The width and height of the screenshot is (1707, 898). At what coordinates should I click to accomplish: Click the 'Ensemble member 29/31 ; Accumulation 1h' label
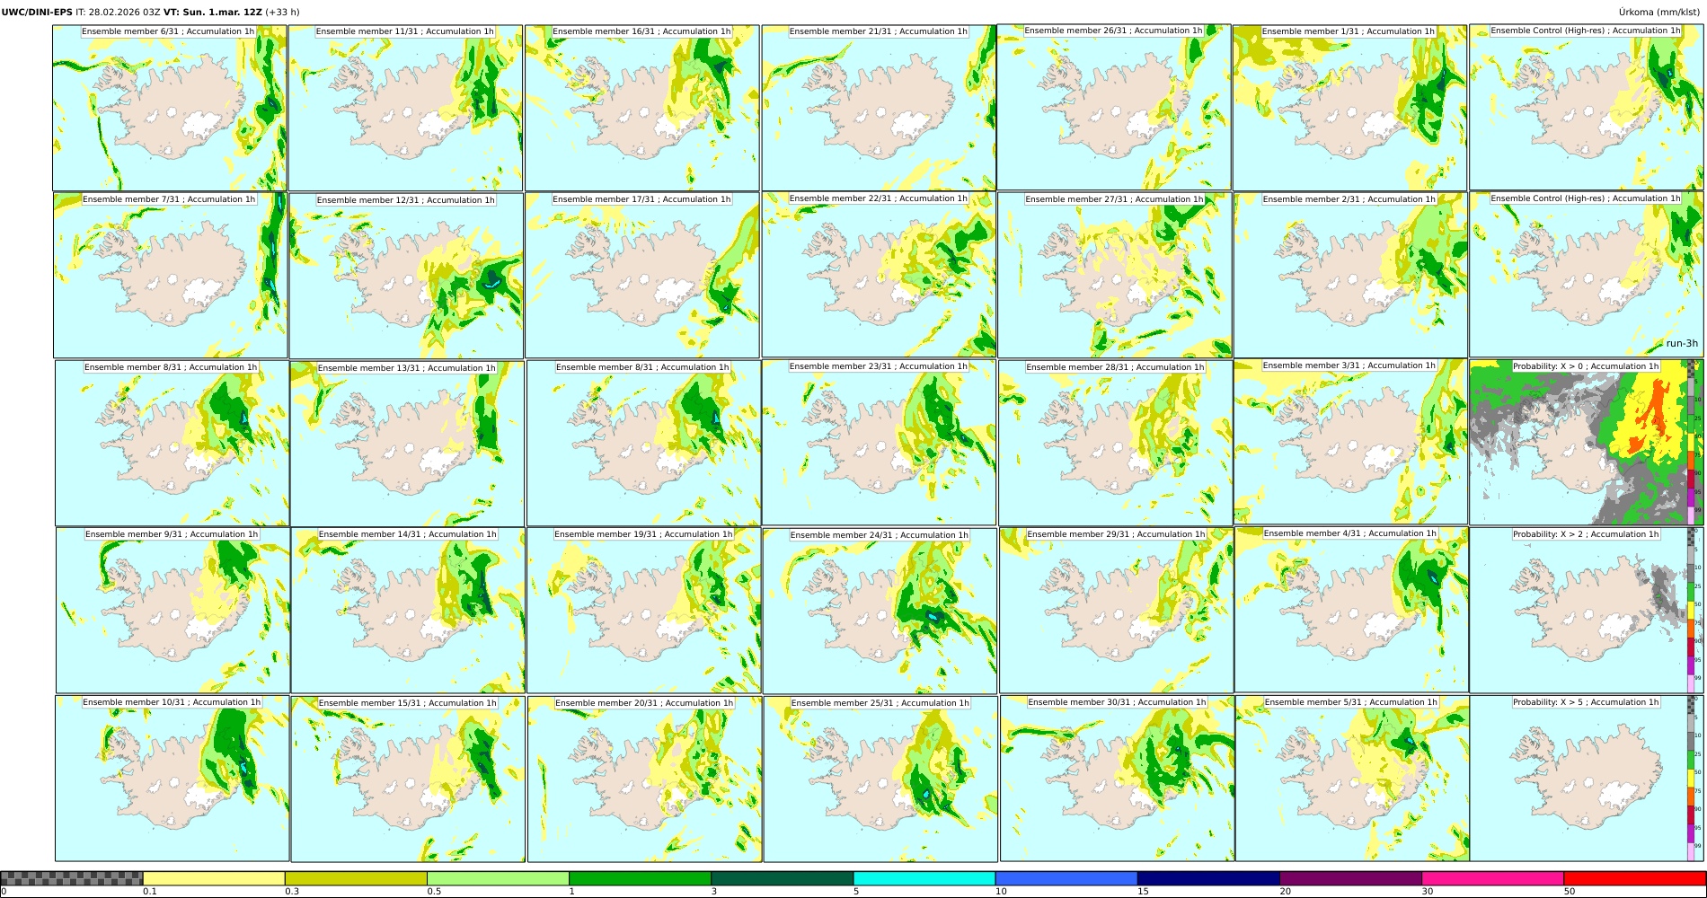point(1116,534)
